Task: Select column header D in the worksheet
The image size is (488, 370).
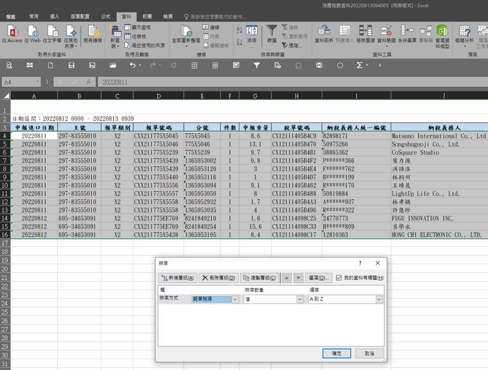Action: 158,96
